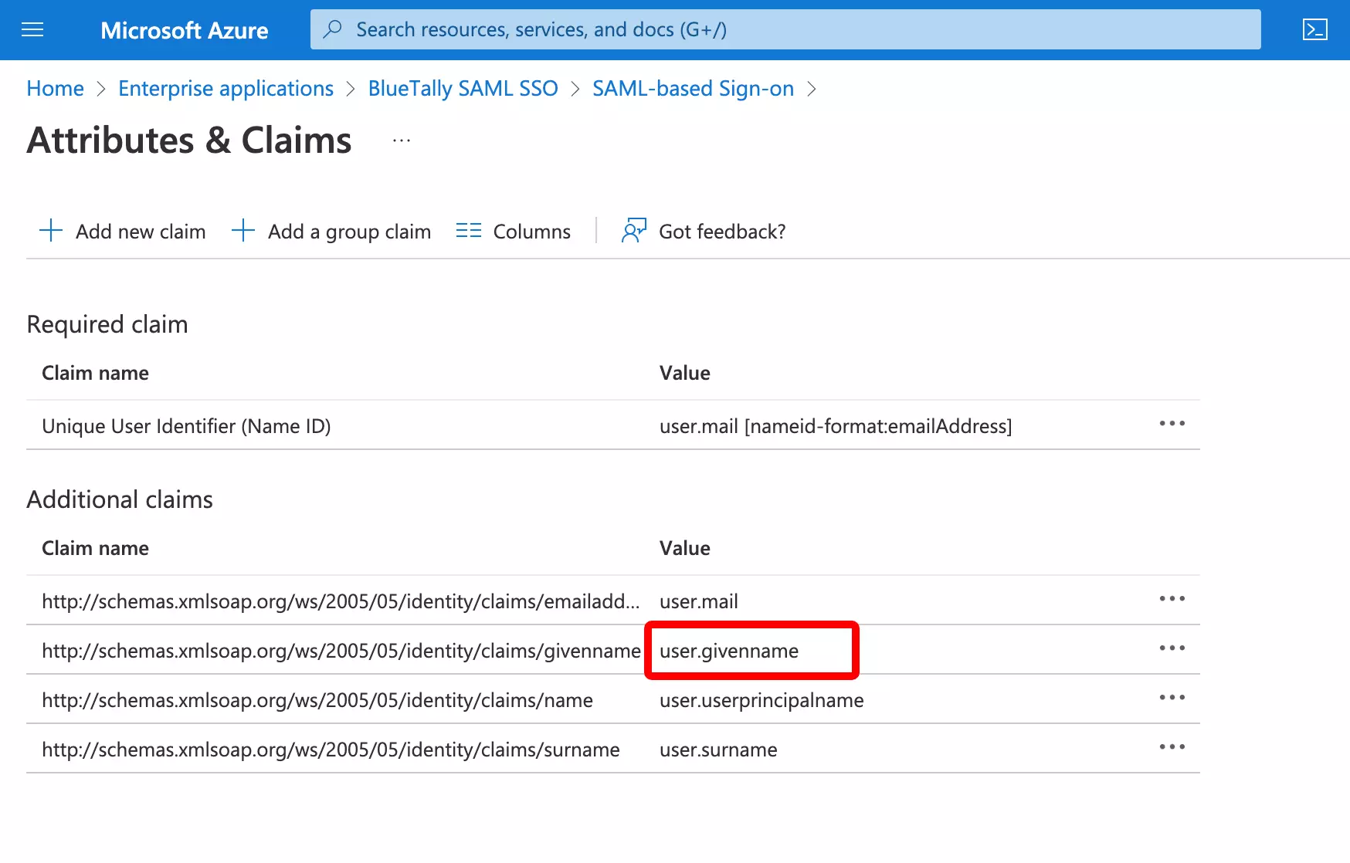Screen dimensions: 1350x863
Task: Open options menu for givenname claim row
Action: (x=1172, y=648)
